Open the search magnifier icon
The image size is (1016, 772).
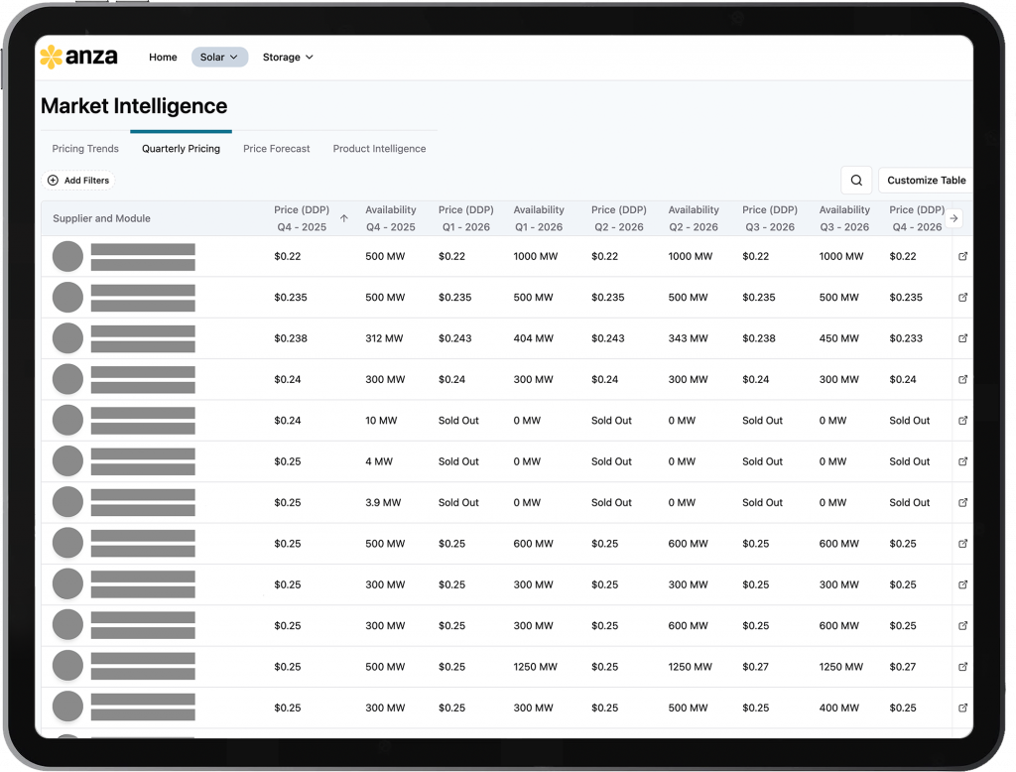pos(856,180)
